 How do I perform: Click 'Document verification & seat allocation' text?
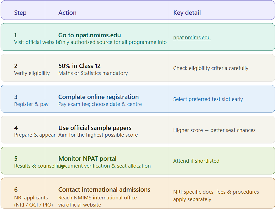click(105, 166)
